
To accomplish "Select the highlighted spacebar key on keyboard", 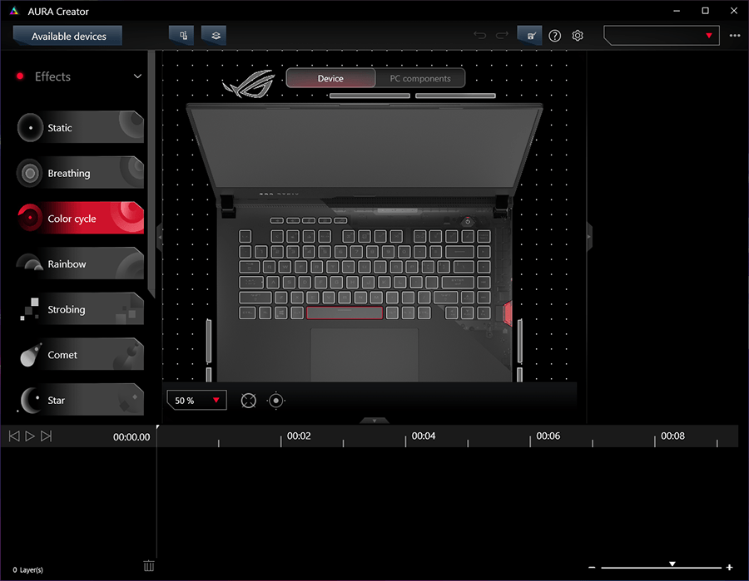I will [345, 313].
